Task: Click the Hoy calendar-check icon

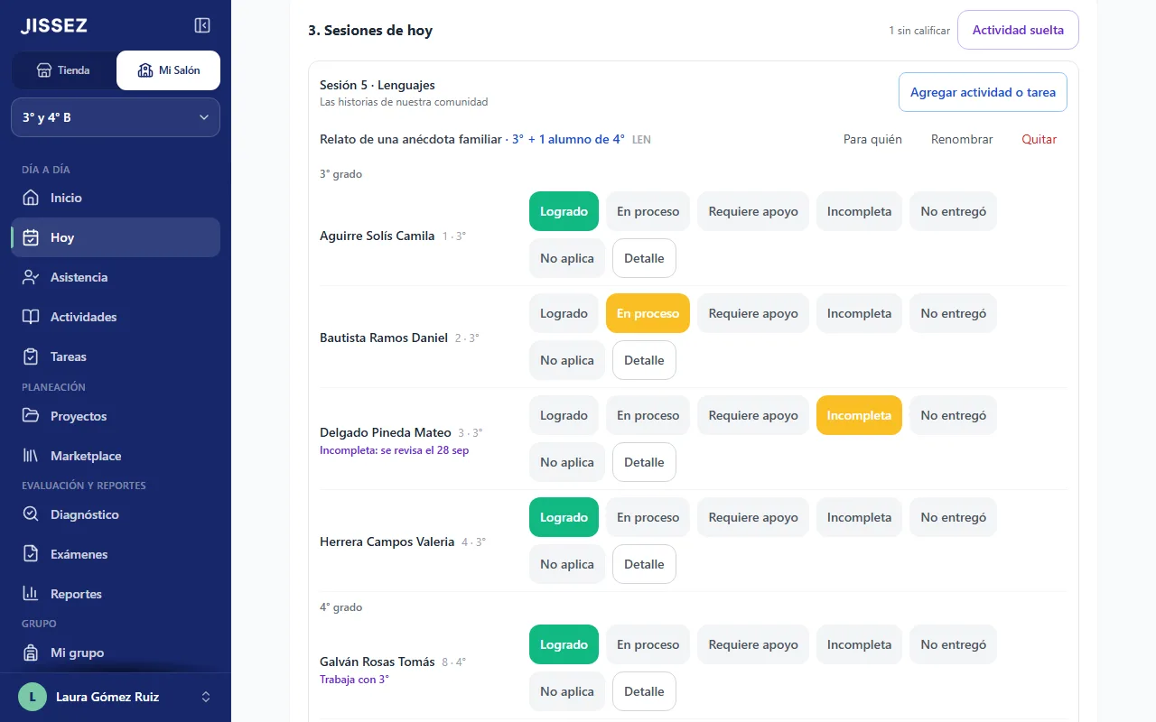Action: (x=31, y=237)
